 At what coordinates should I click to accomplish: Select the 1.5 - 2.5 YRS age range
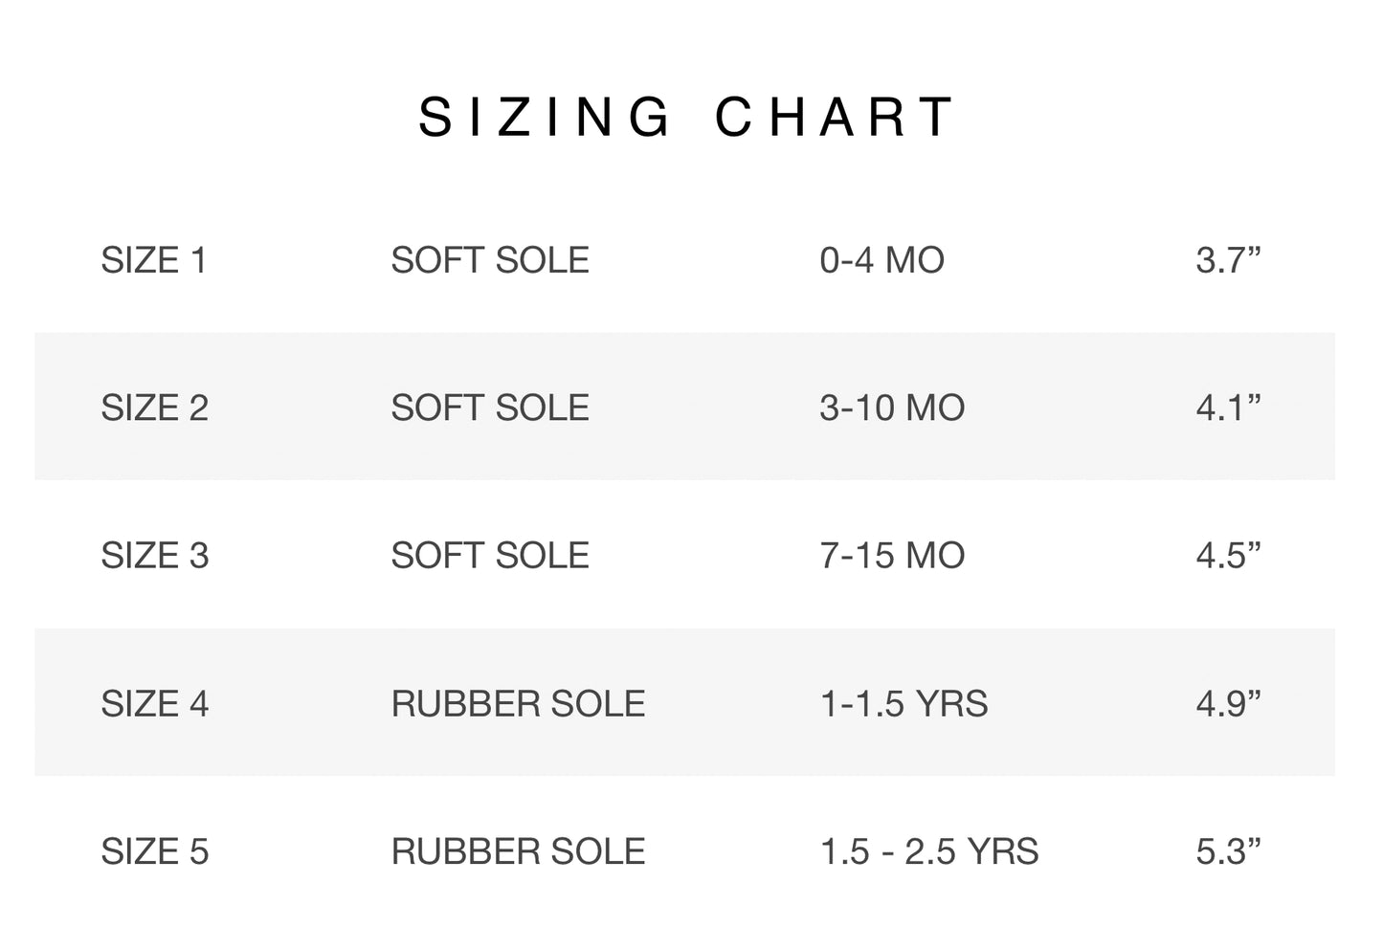click(x=928, y=851)
